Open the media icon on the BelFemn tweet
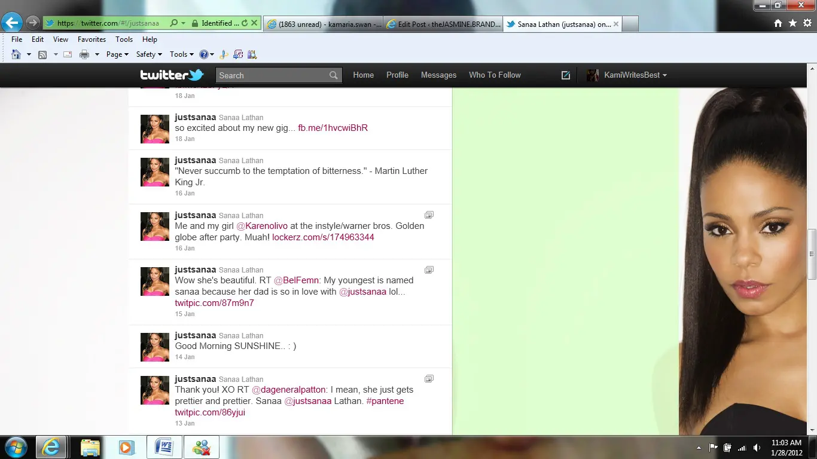Image resolution: width=817 pixels, height=459 pixels. 429,270
